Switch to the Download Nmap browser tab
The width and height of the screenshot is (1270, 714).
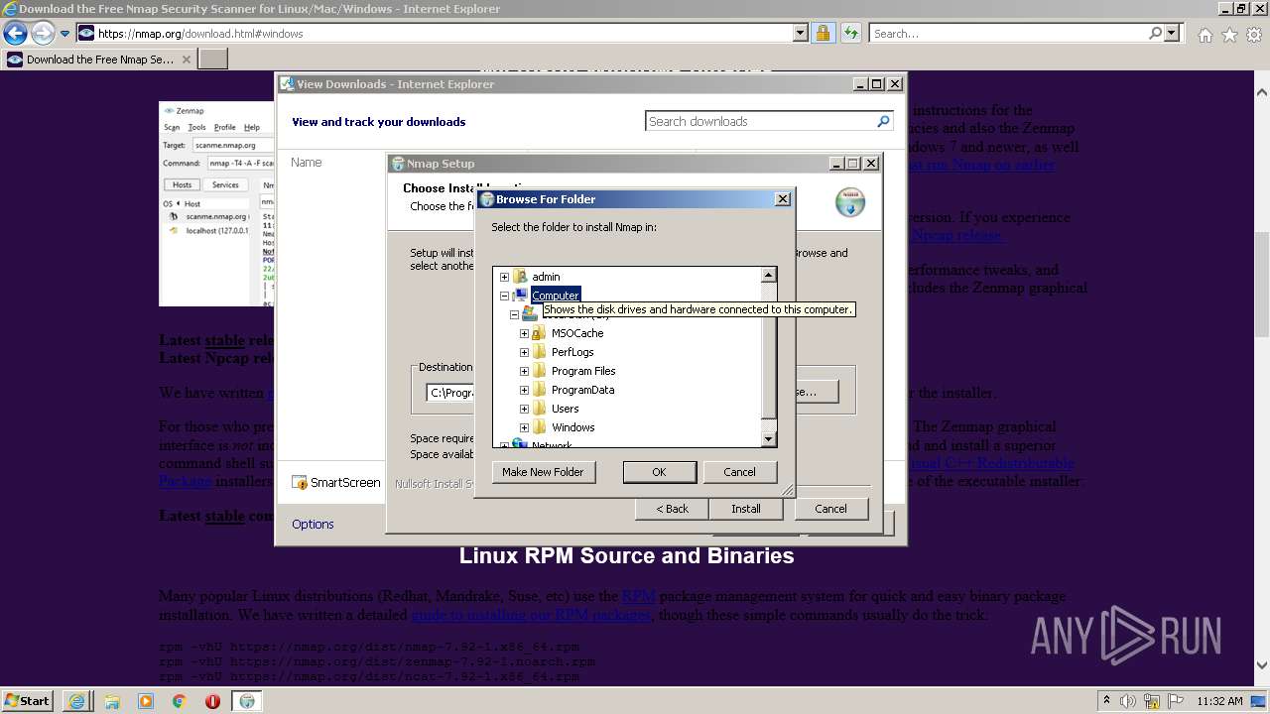(99, 59)
